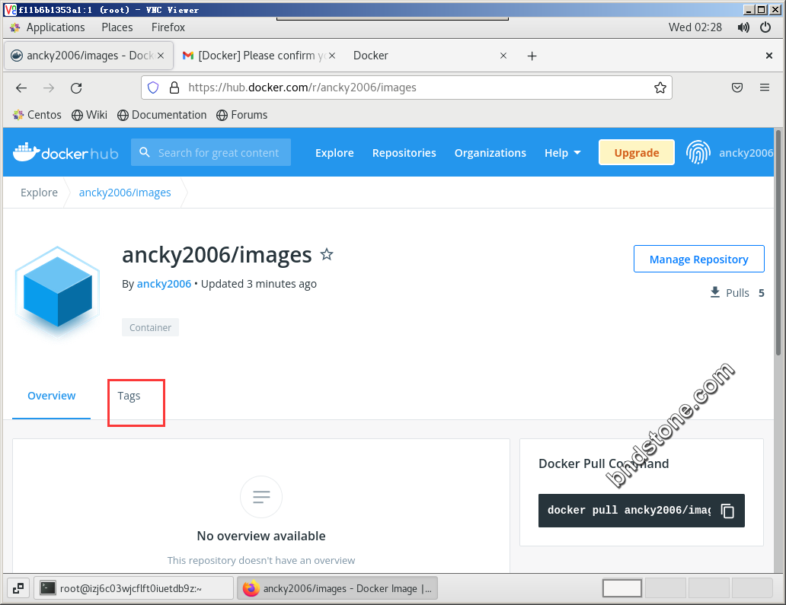Open the Pocket save icon in toolbar
Viewport: 786px width, 605px height.
[737, 88]
